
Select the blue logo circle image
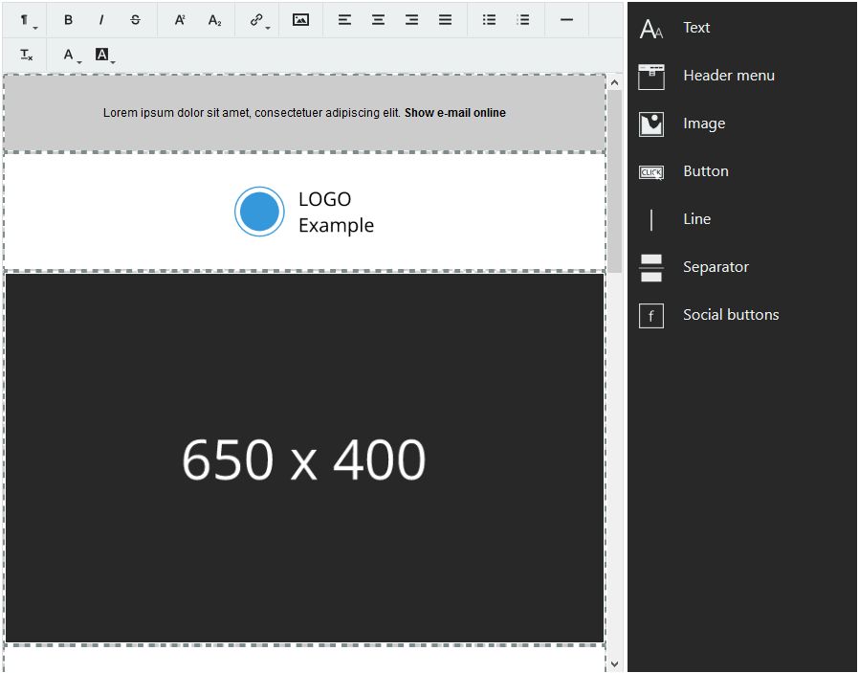(x=259, y=212)
